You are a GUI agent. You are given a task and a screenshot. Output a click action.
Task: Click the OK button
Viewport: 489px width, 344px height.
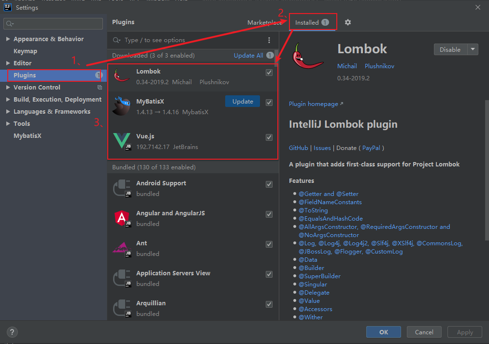click(384, 332)
